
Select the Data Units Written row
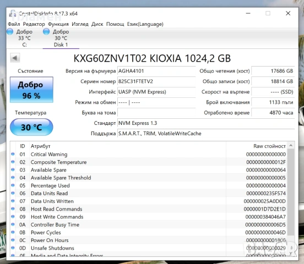[149, 201]
